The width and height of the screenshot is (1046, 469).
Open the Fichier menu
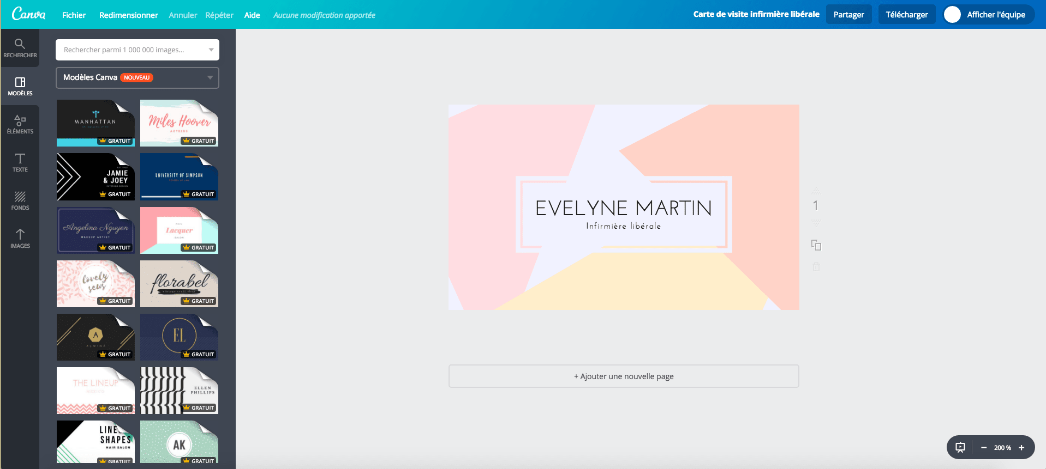tap(74, 15)
